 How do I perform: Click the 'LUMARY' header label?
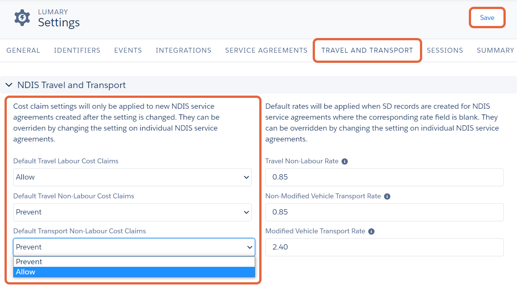click(53, 12)
